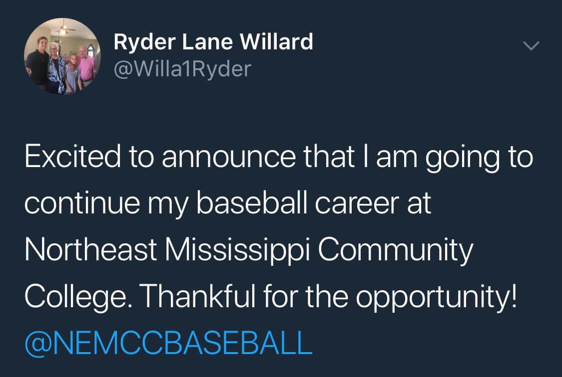562x377 pixels.
Task: Open the tweet options chevron menu
Action: click(531, 46)
